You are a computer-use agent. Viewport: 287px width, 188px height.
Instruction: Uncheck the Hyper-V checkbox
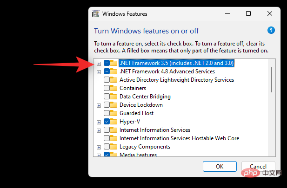pyautogui.click(x=107, y=122)
